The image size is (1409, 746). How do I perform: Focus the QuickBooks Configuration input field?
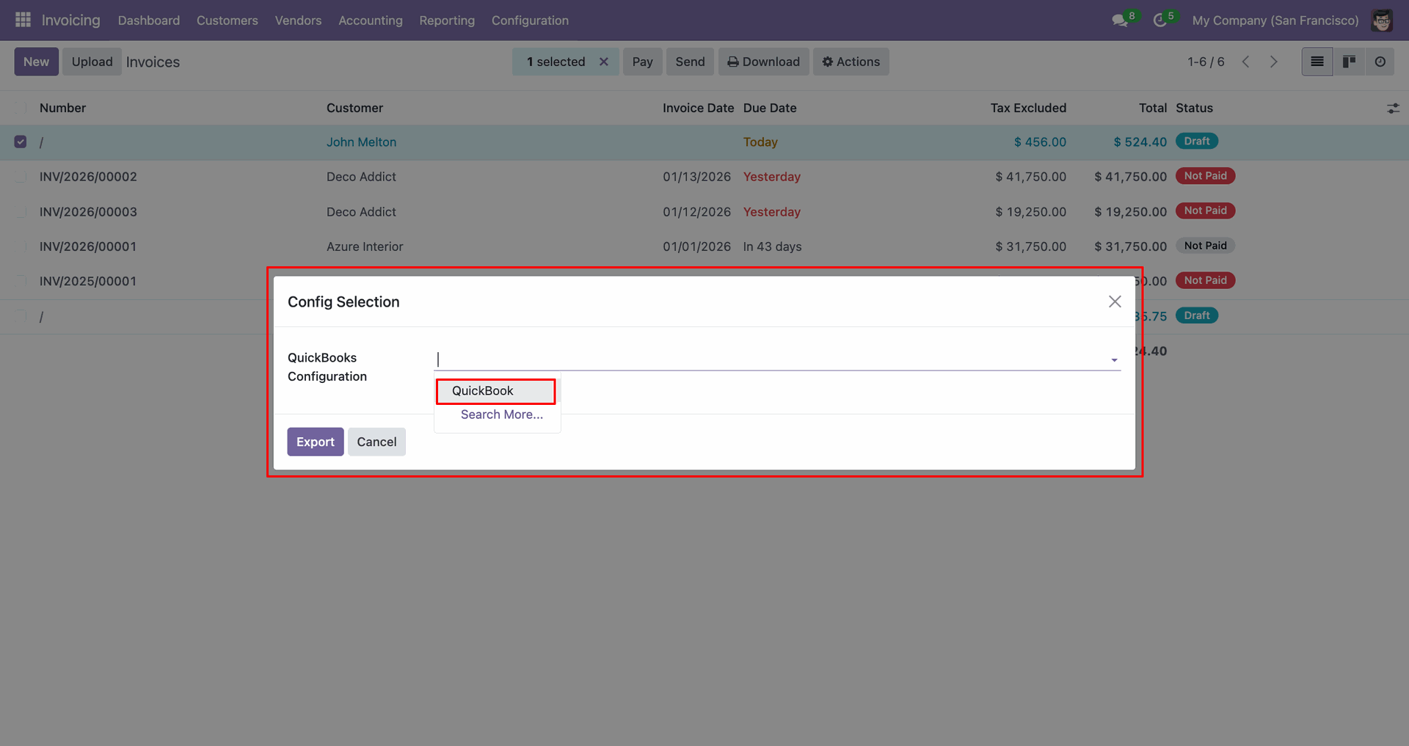(x=771, y=359)
